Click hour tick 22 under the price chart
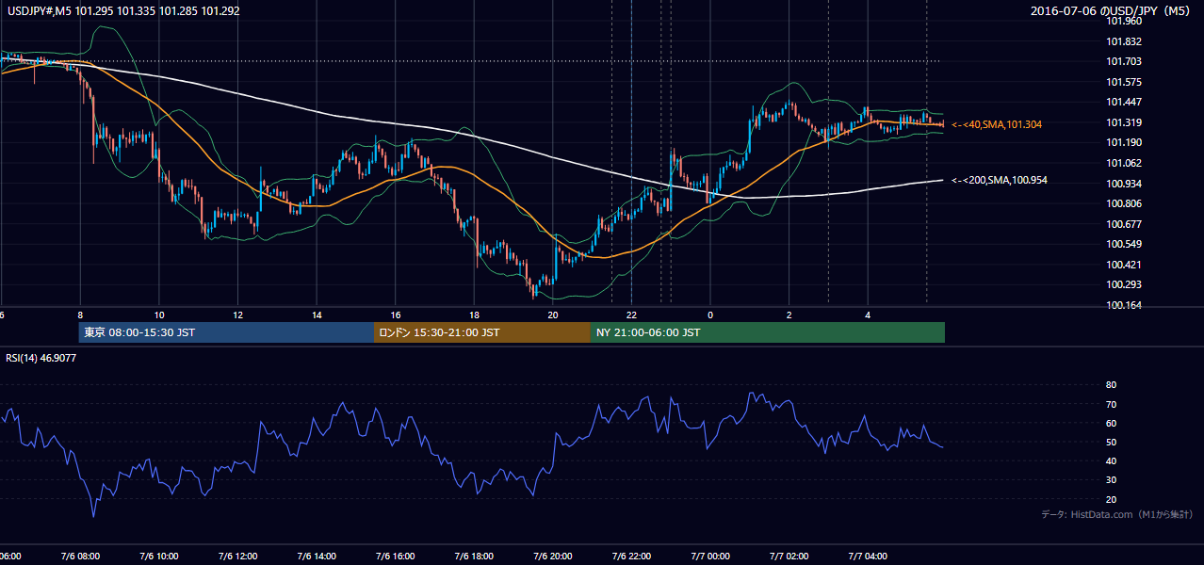 coord(631,315)
